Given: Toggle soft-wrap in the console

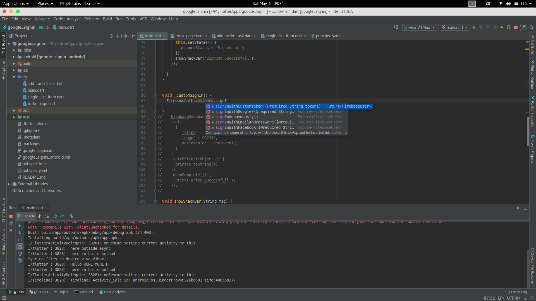Looking at the screenshot, I should pos(20,240).
